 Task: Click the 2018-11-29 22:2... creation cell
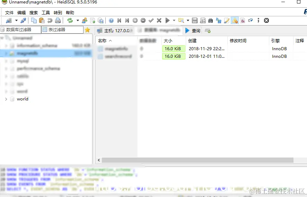tap(207, 49)
